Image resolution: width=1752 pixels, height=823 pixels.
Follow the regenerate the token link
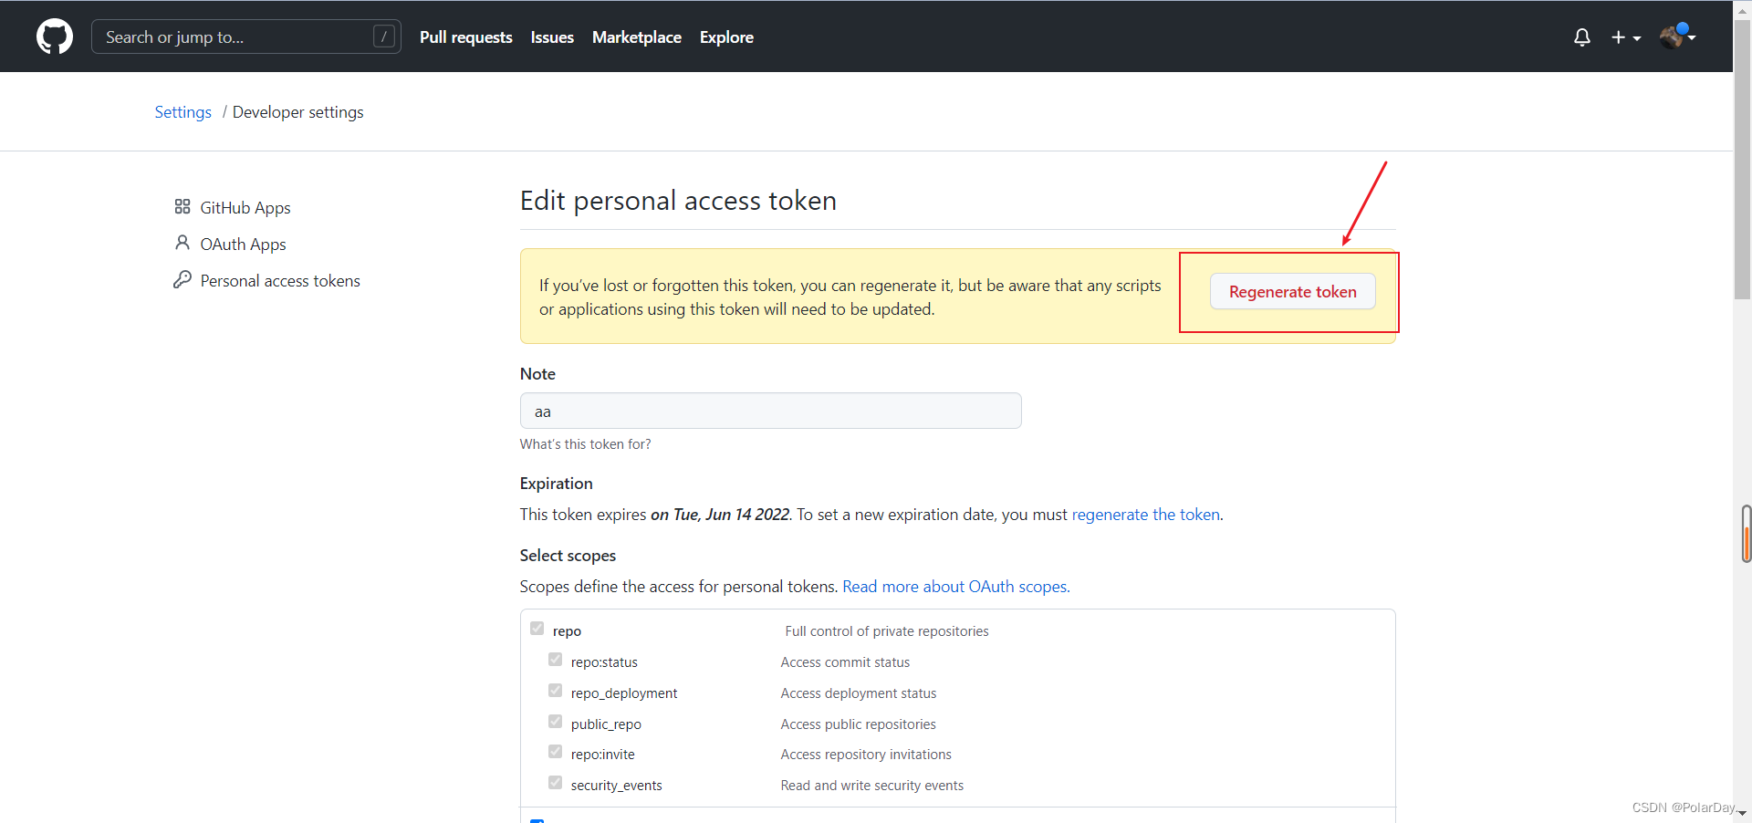[x=1145, y=515]
